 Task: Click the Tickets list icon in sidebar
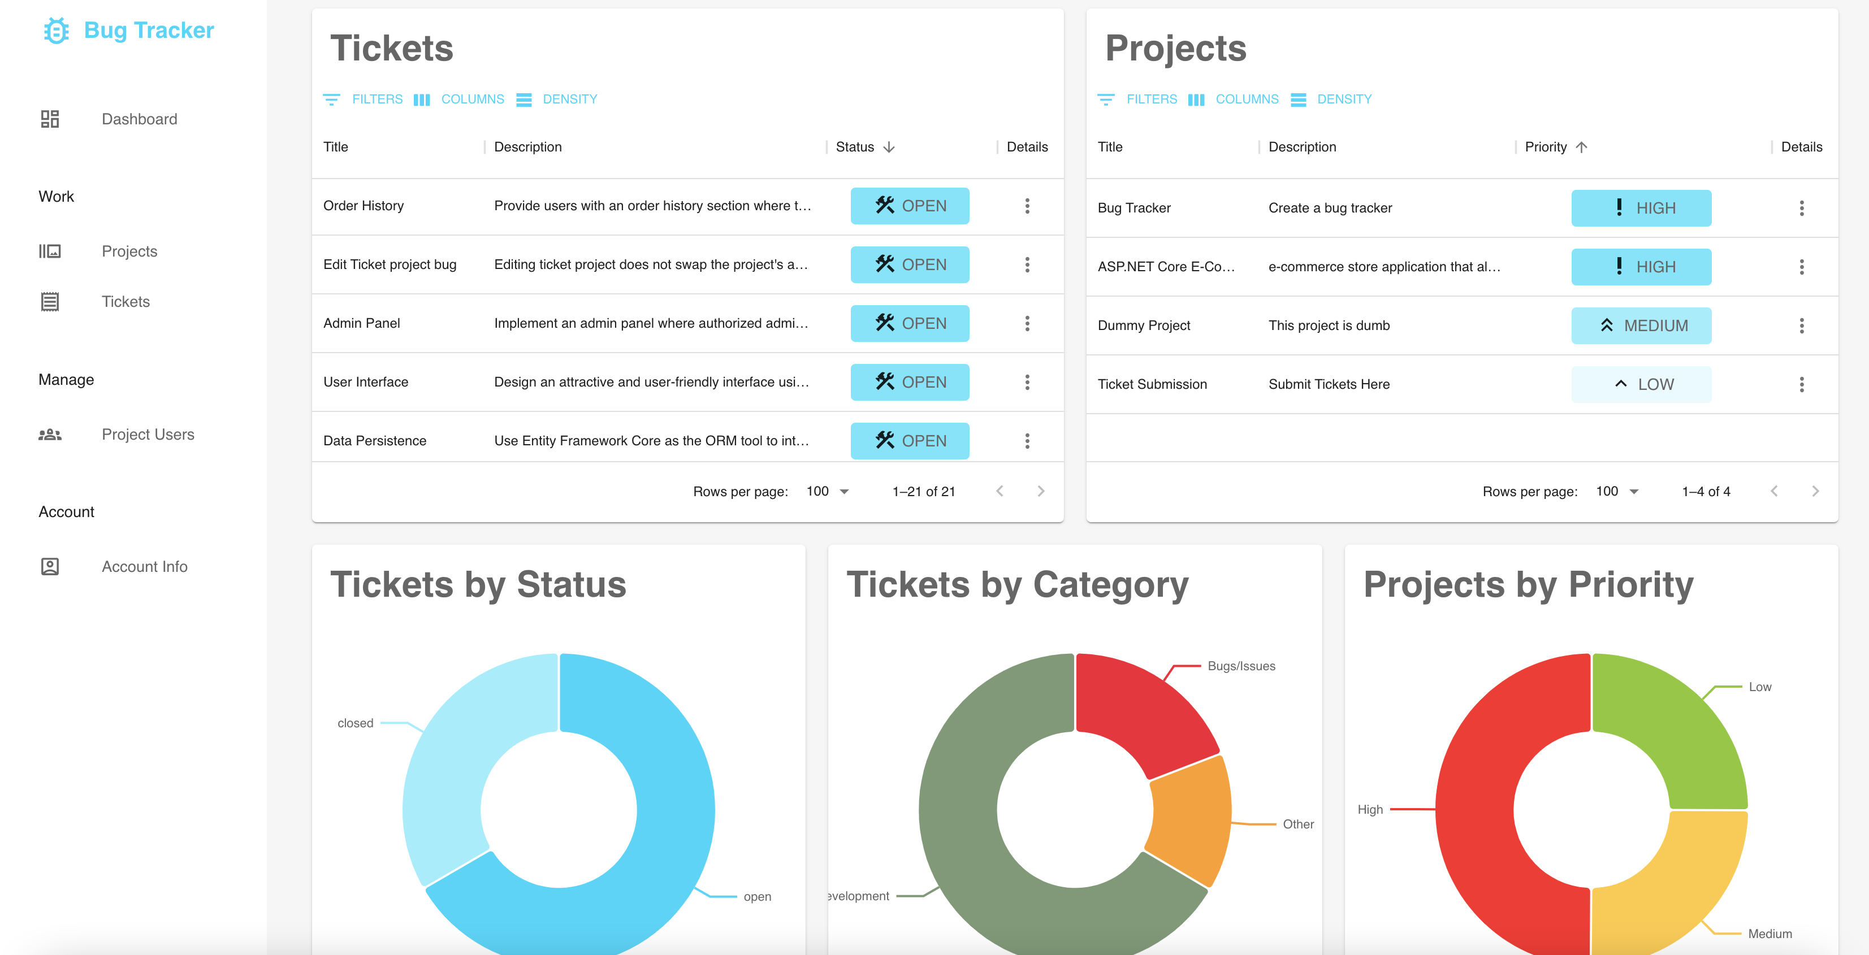49,302
